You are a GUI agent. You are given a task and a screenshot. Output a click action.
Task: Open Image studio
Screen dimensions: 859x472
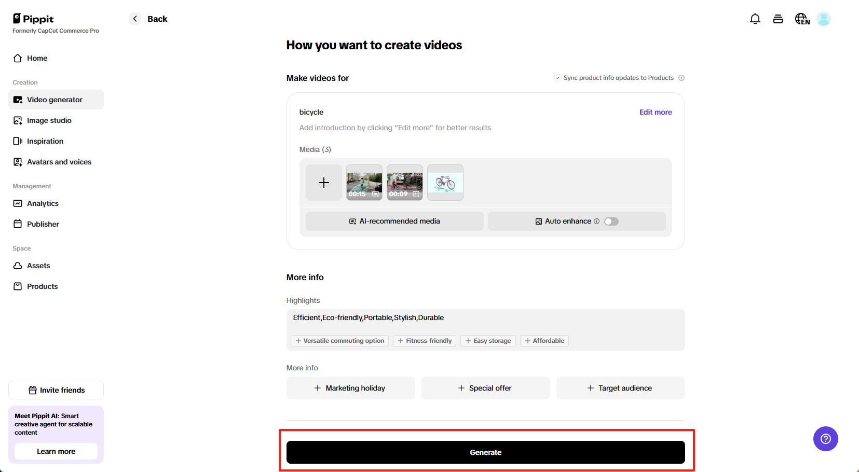point(49,120)
